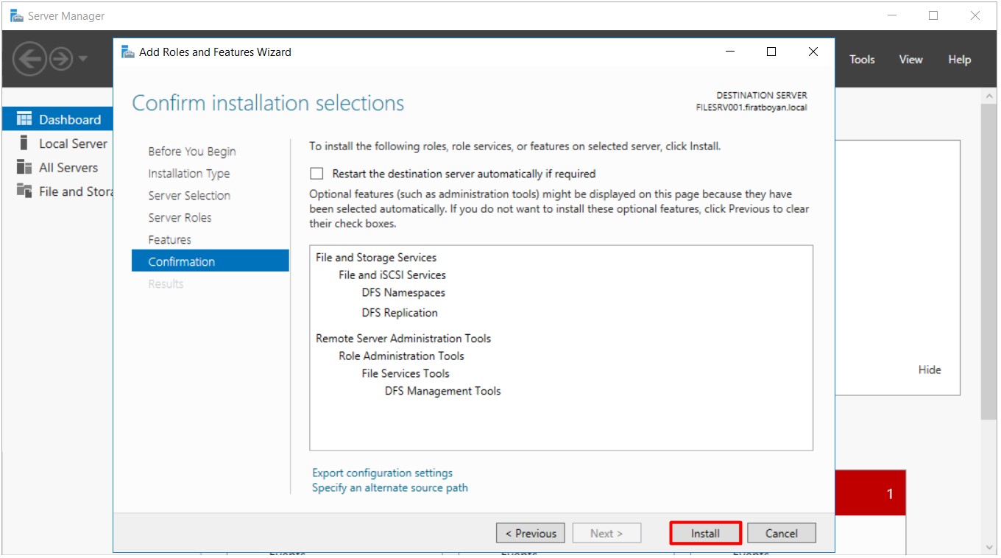Screen dimensions: 1001x558
Task: Select the Installation Type step
Action: tap(189, 173)
